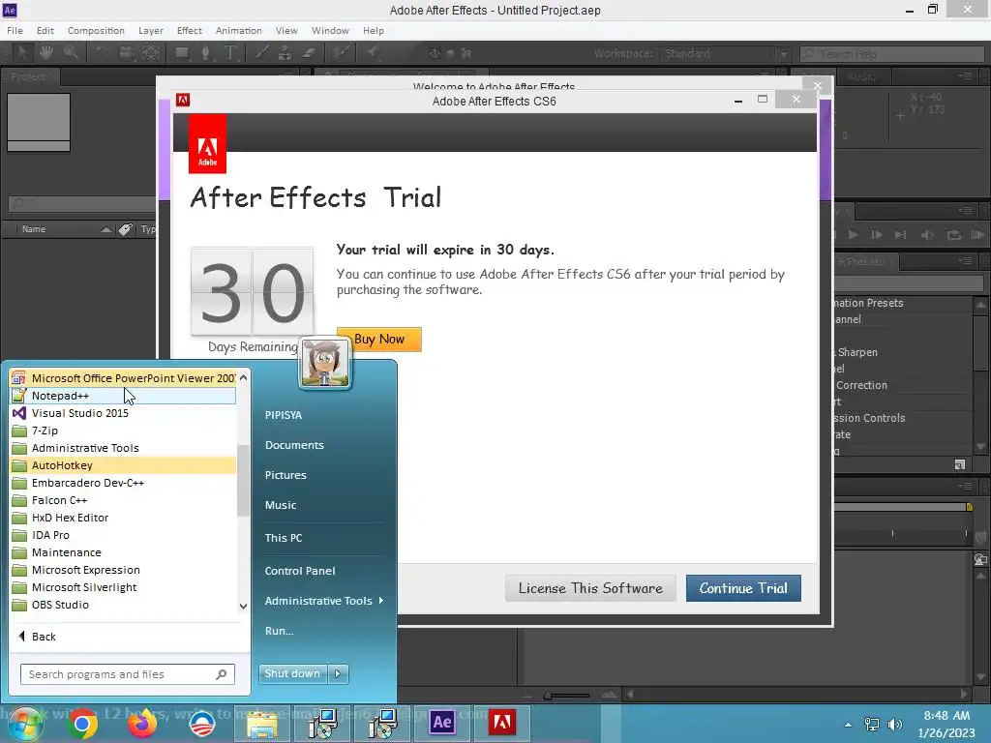The height and width of the screenshot is (743, 991).
Task: Select the Clone Stamp tool
Action: click(x=285, y=53)
